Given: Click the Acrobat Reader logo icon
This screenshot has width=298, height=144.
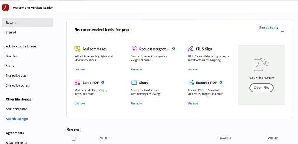Looking at the screenshot, I should click(x=5, y=8).
